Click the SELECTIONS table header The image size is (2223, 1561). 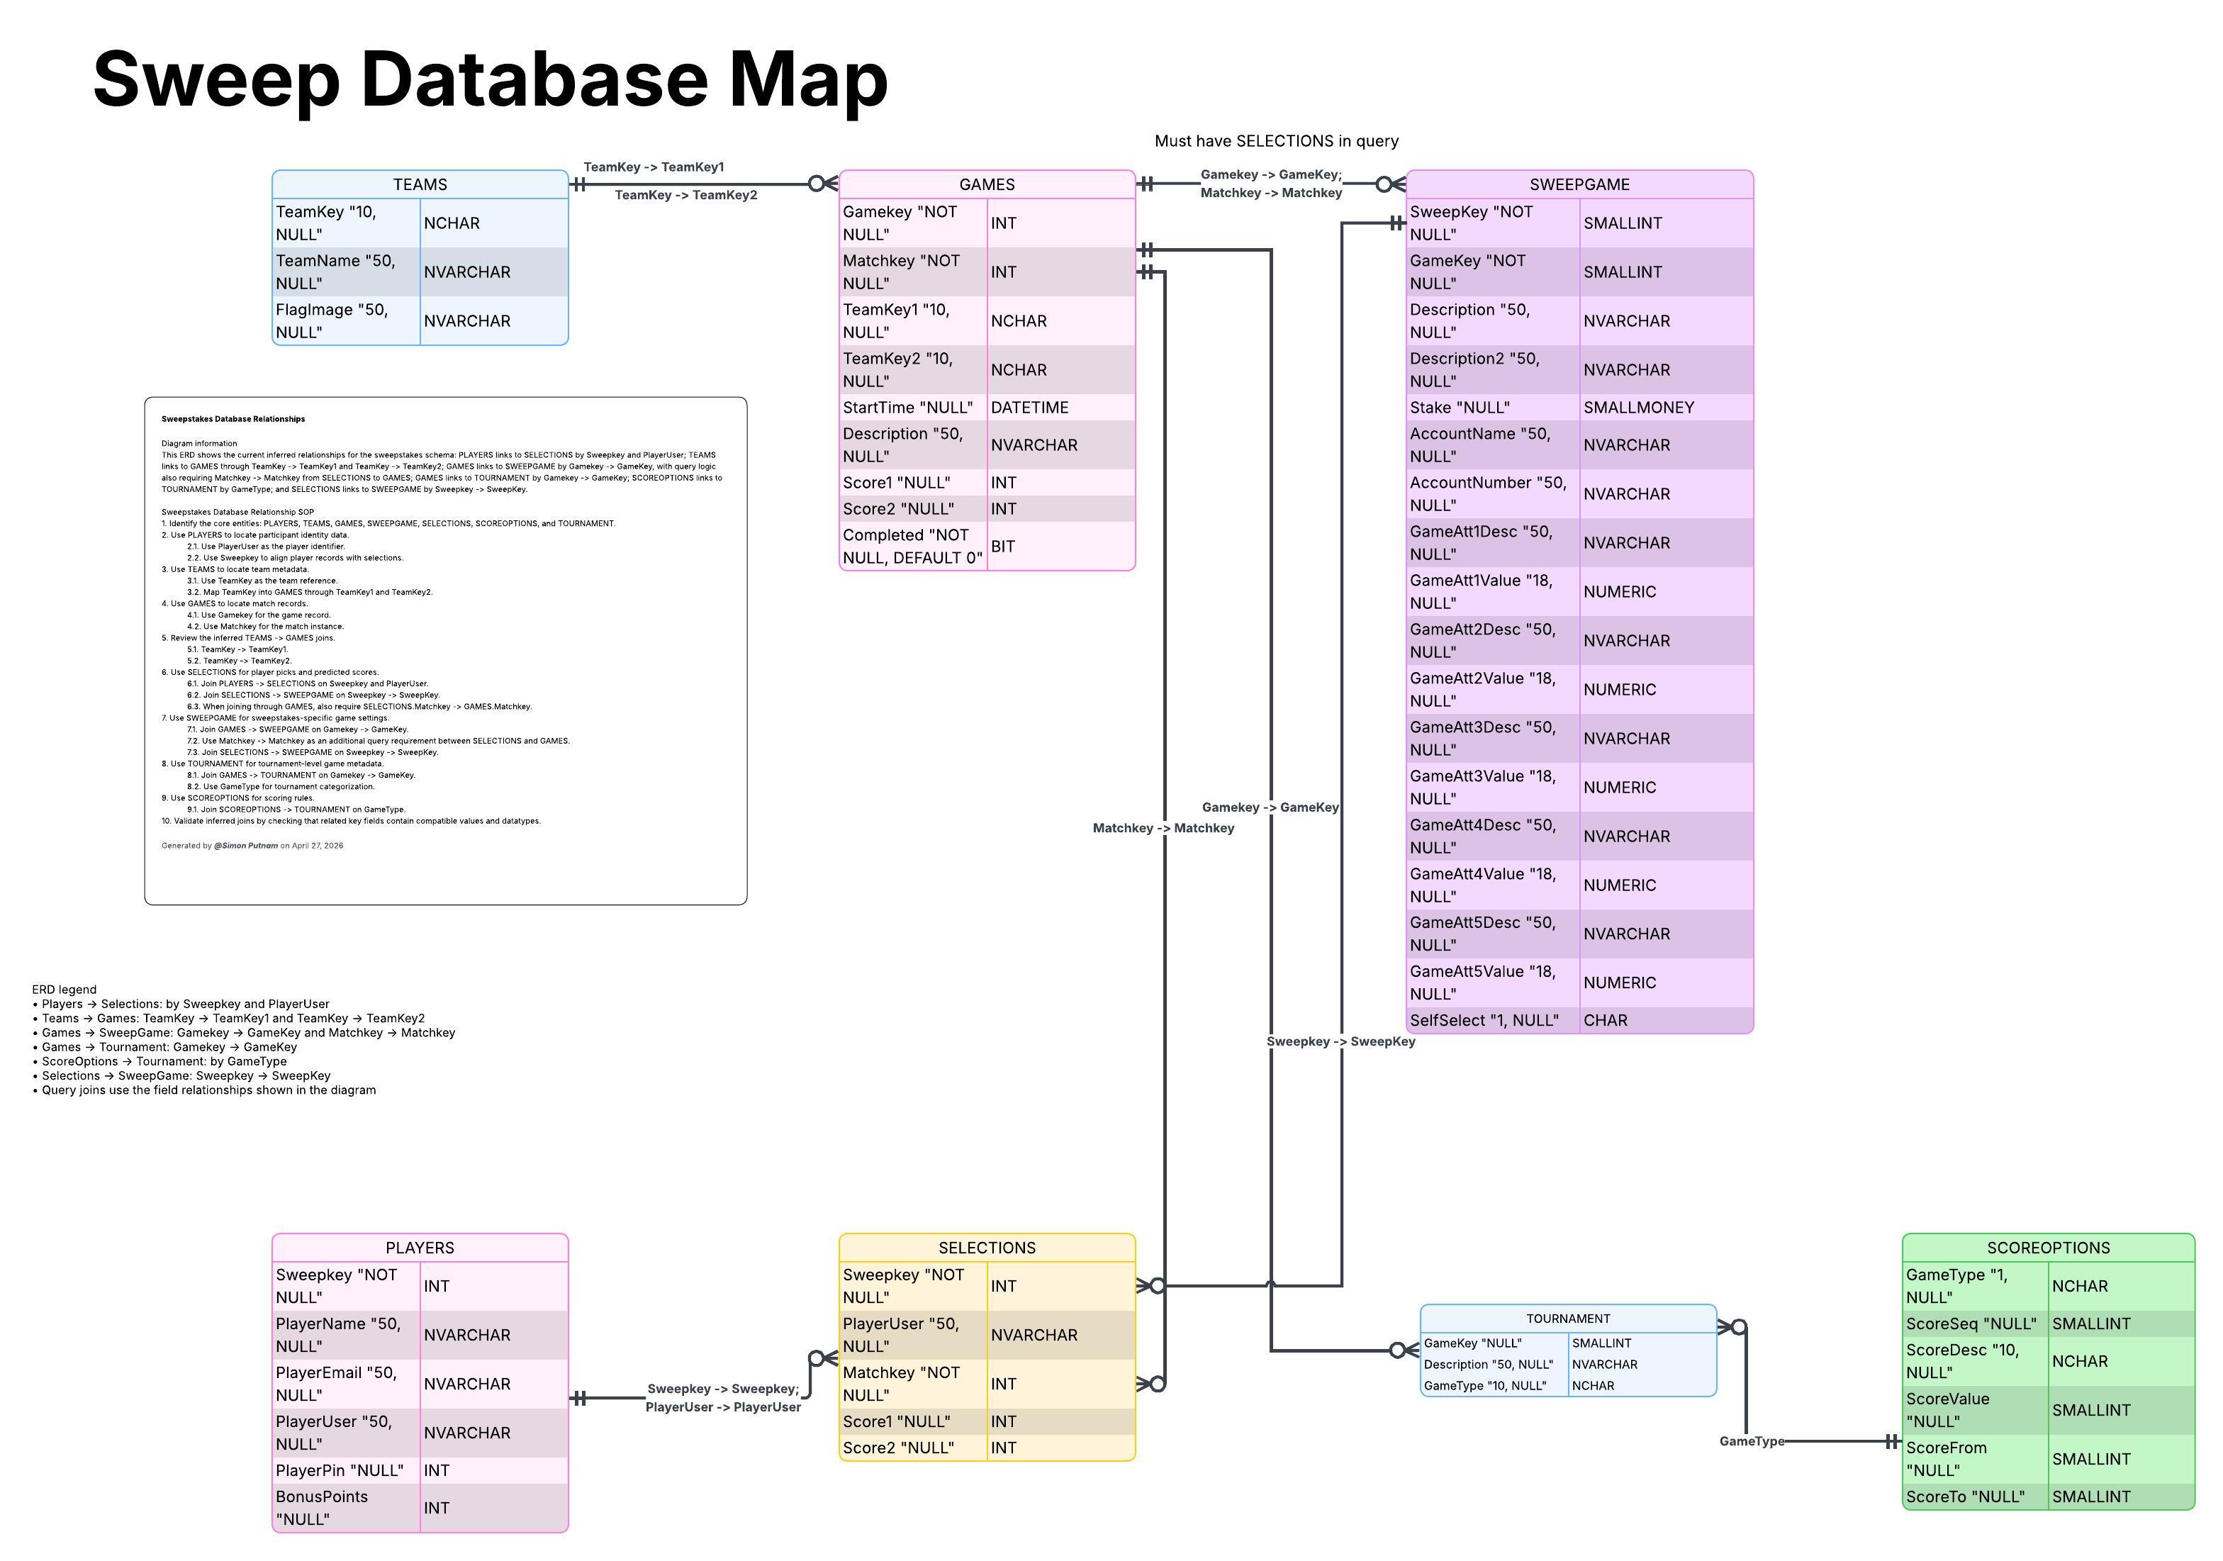(x=987, y=1247)
